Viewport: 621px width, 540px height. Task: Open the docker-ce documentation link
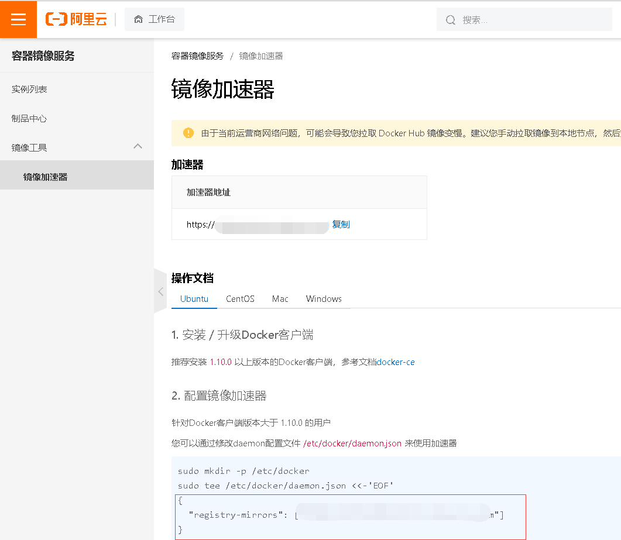click(396, 362)
